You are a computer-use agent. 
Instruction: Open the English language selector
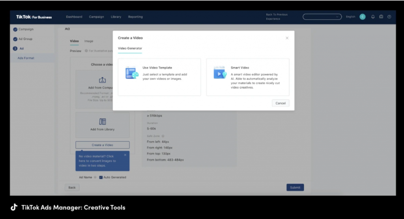point(350,17)
